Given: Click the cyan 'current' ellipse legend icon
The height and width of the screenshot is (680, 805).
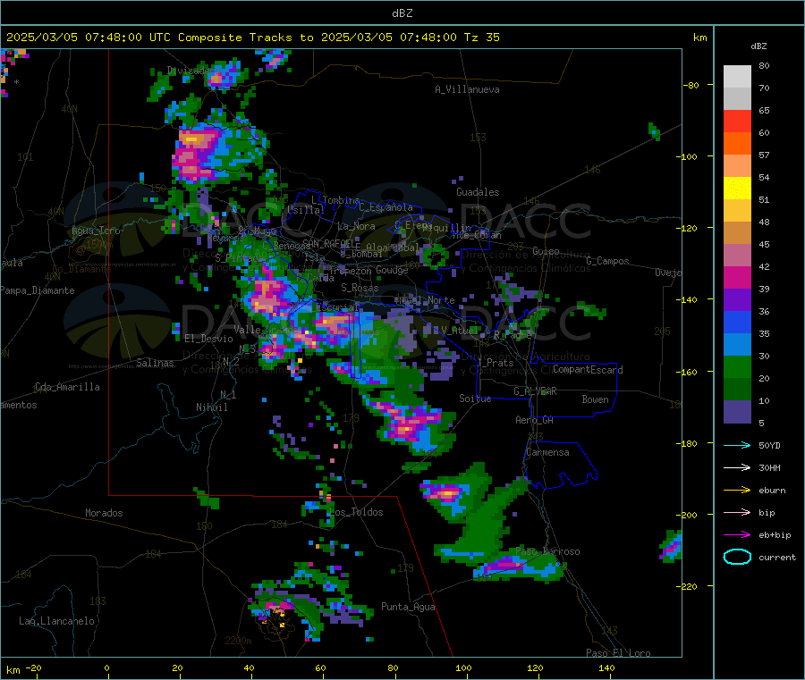Looking at the screenshot, I should (x=737, y=557).
